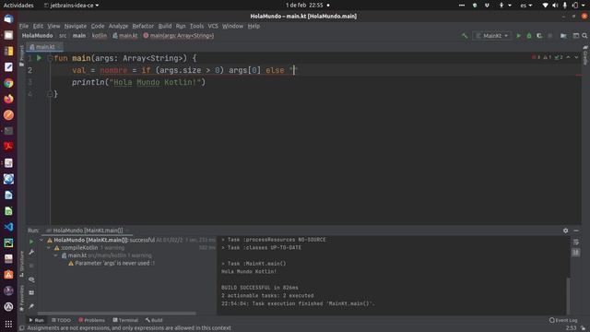Select the main.kt editor tab
This screenshot has height=332, width=590.
pyautogui.click(x=44, y=47)
